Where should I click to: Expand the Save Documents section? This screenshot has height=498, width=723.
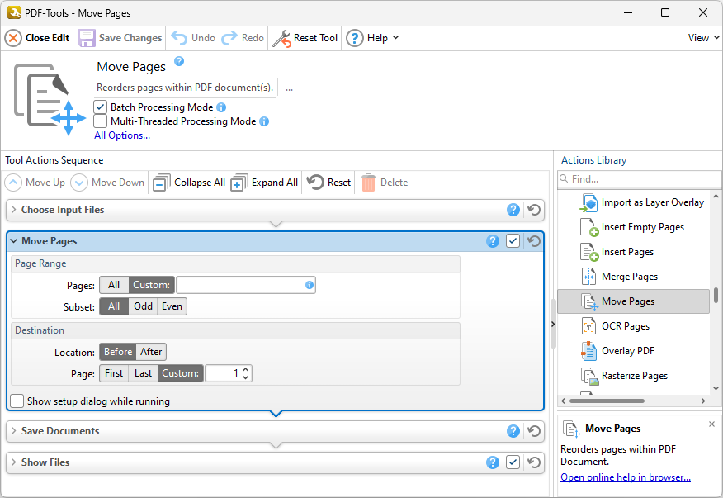click(14, 431)
